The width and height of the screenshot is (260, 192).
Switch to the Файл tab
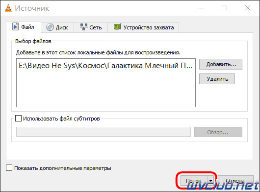coord(24,27)
